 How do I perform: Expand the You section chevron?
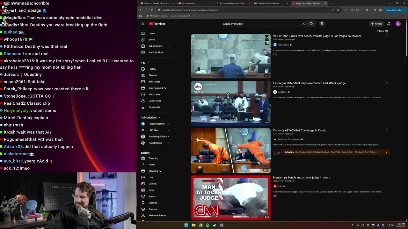point(148,63)
